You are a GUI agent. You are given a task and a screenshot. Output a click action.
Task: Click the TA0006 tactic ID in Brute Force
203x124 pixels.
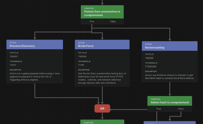pos(82,56)
